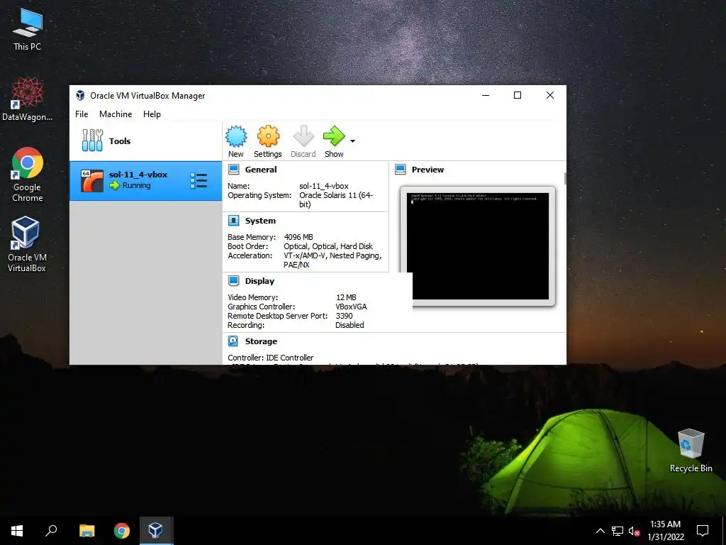Open the Display section header
726x545 pixels.
[x=259, y=281]
